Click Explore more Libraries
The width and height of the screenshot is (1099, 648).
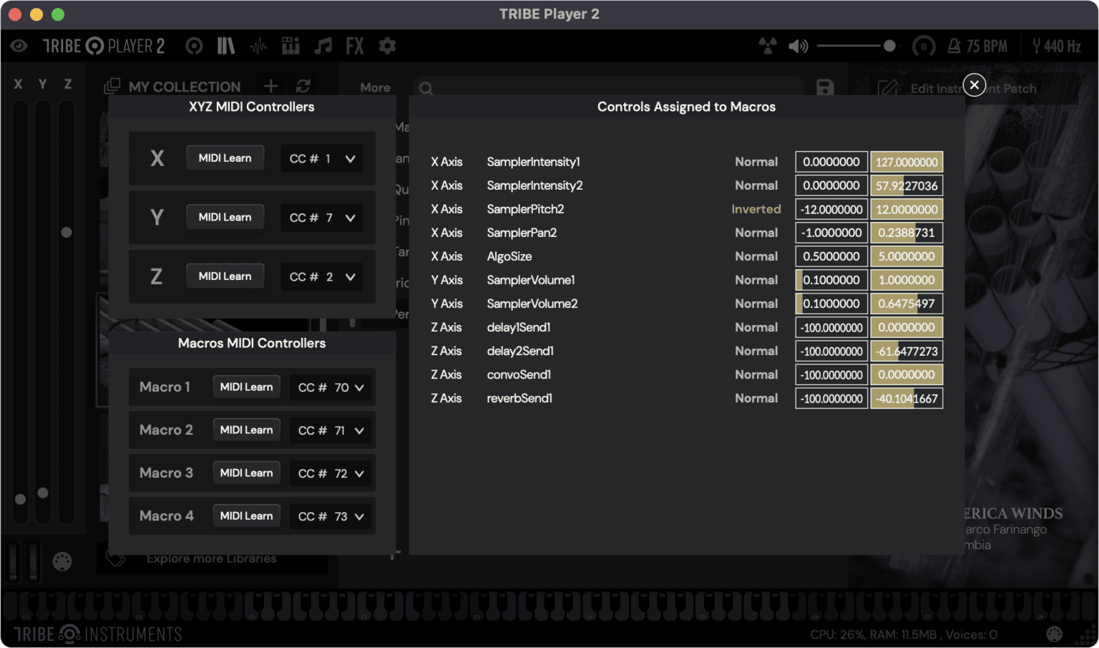click(212, 558)
